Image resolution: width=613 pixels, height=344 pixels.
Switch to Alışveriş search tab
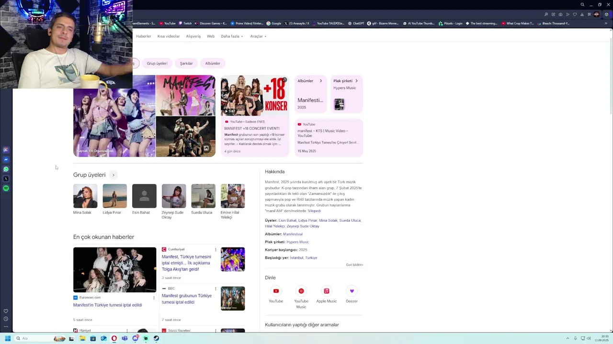click(x=193, y=36)
